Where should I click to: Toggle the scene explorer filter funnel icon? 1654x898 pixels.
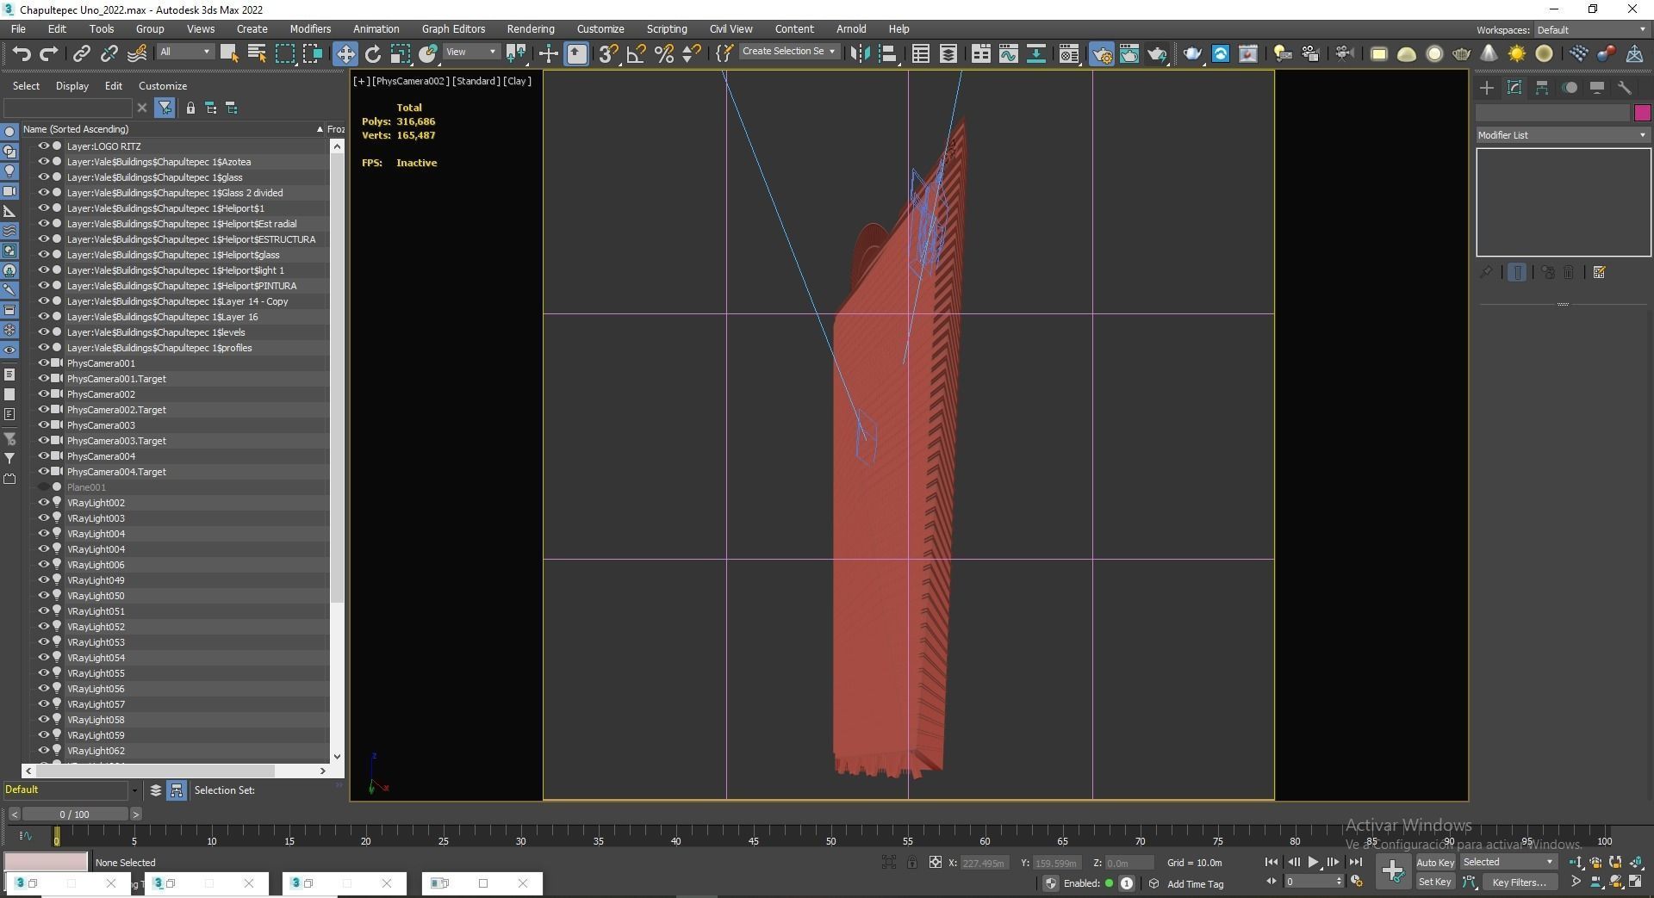pos(165,108)
